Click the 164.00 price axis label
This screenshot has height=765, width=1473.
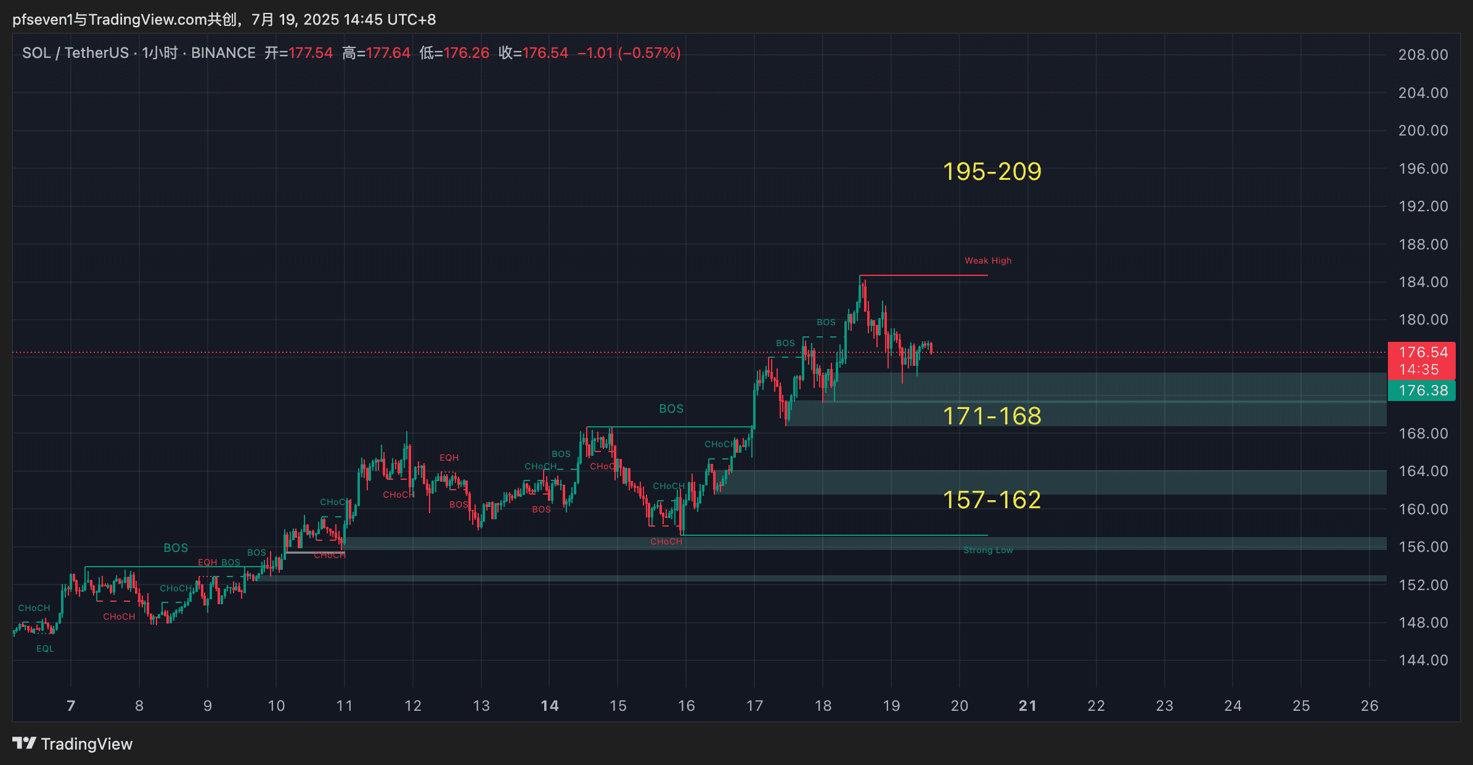point(1423,471)
